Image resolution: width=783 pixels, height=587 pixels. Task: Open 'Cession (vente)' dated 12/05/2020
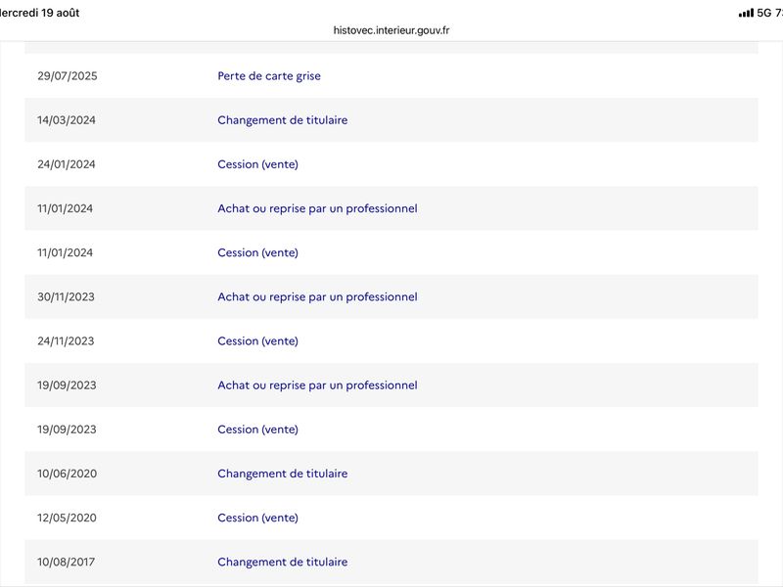tap(257, 518)
